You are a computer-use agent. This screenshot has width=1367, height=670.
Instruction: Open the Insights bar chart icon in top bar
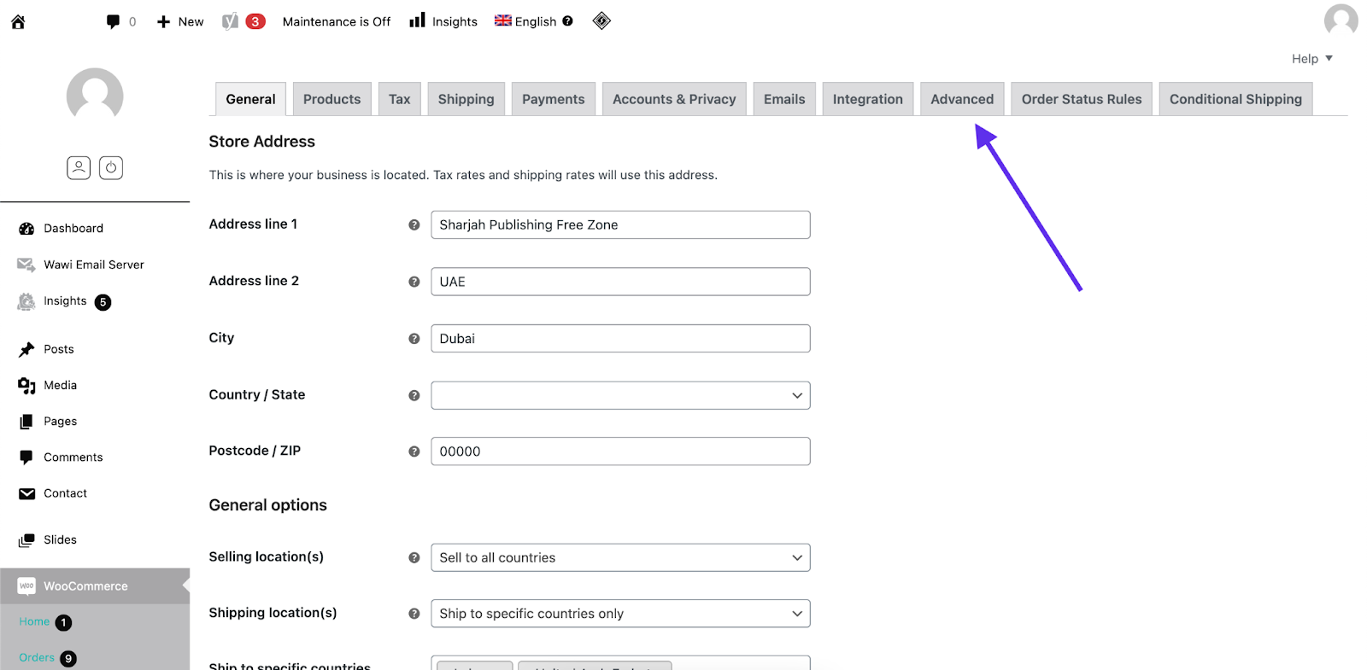[x=417, y=20]
